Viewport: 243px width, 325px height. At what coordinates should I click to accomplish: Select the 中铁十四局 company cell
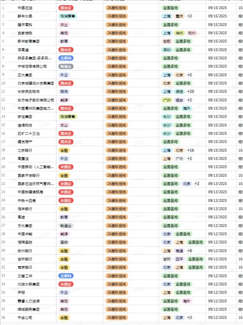27,201
